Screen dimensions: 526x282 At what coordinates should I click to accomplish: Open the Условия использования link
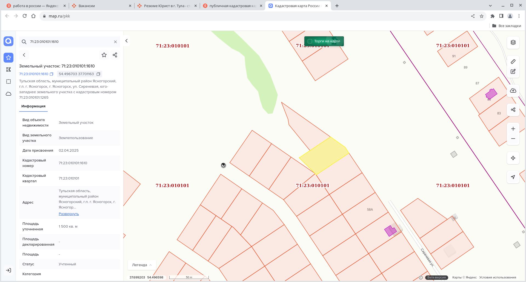(498, 277)
